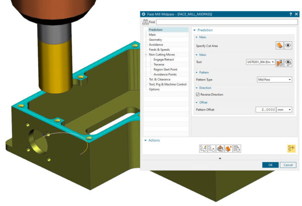Open the mm units dropdown

pyautogui.click(x=285, y=109)
